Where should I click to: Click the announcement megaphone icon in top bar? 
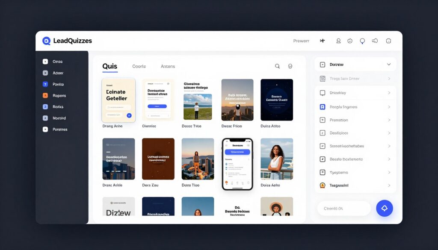tap(375, 41)
